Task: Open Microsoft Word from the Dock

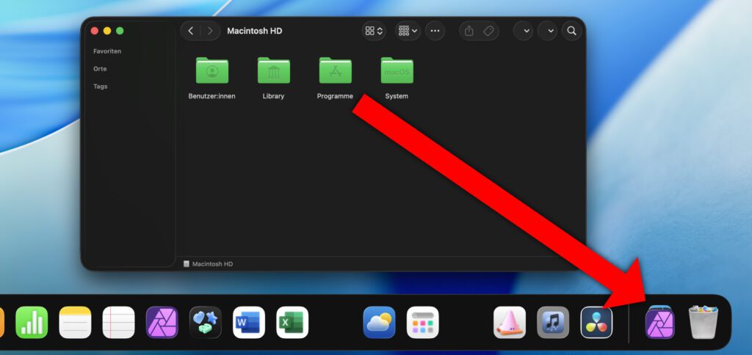Action: tap(249, 322)
